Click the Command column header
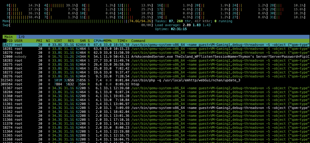The width and height of the screenshot is (310, 143). tap(138, 41)
